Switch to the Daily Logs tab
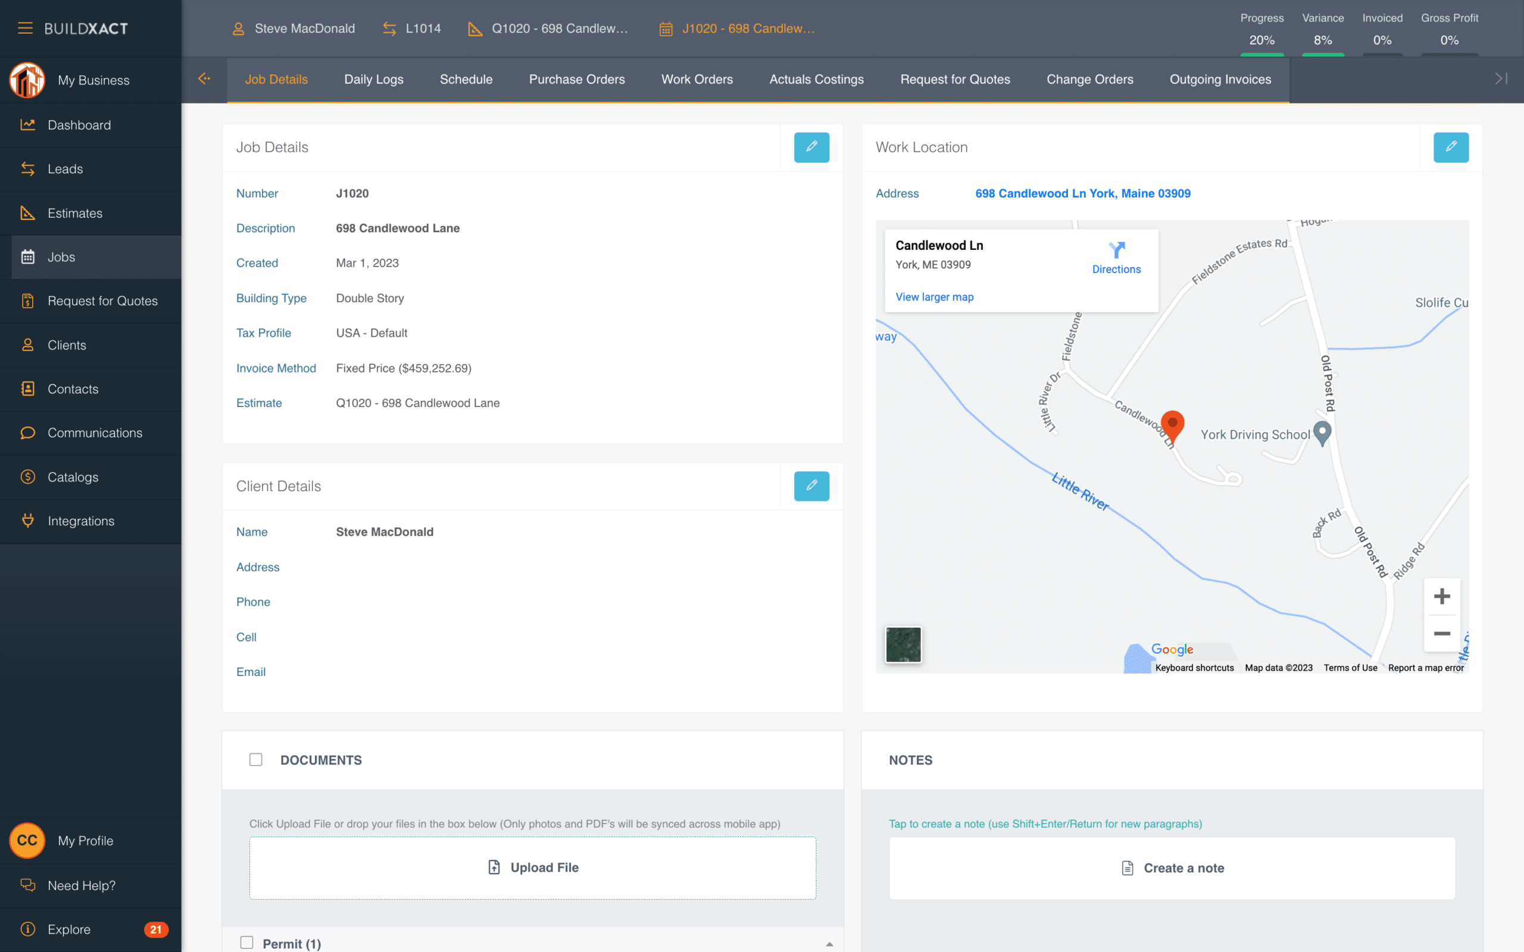 click(x=373, y=79)
